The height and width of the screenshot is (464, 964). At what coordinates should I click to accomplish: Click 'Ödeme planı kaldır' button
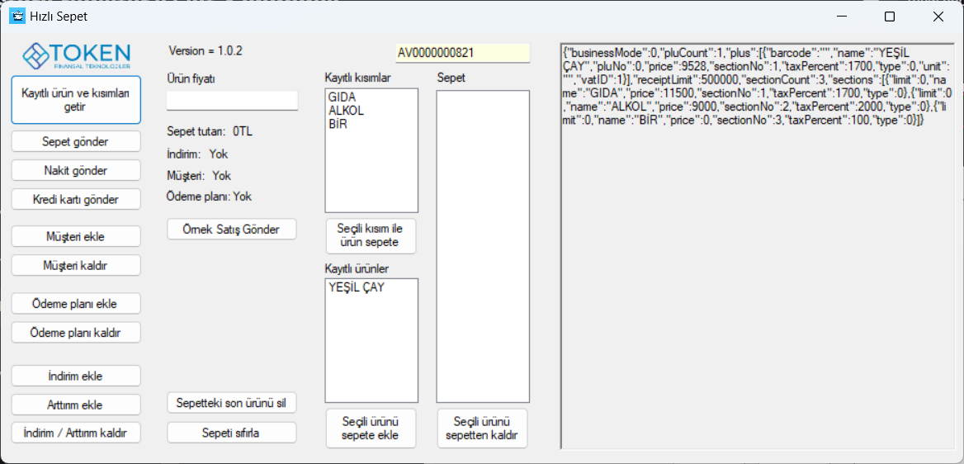click(x=76, y=333)
